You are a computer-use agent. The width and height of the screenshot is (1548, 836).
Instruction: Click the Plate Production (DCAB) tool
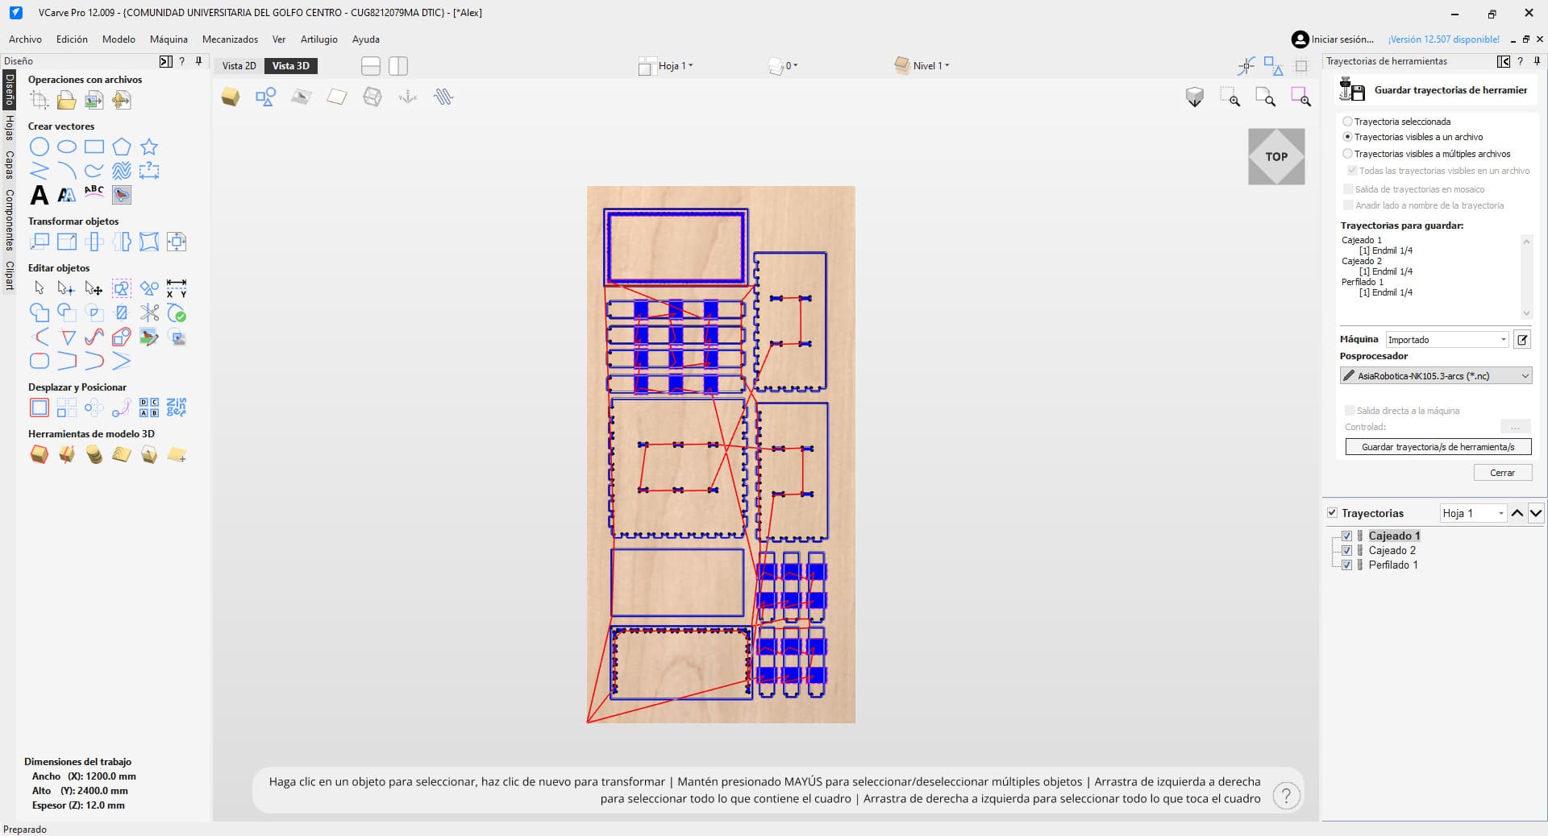point(149,408)
